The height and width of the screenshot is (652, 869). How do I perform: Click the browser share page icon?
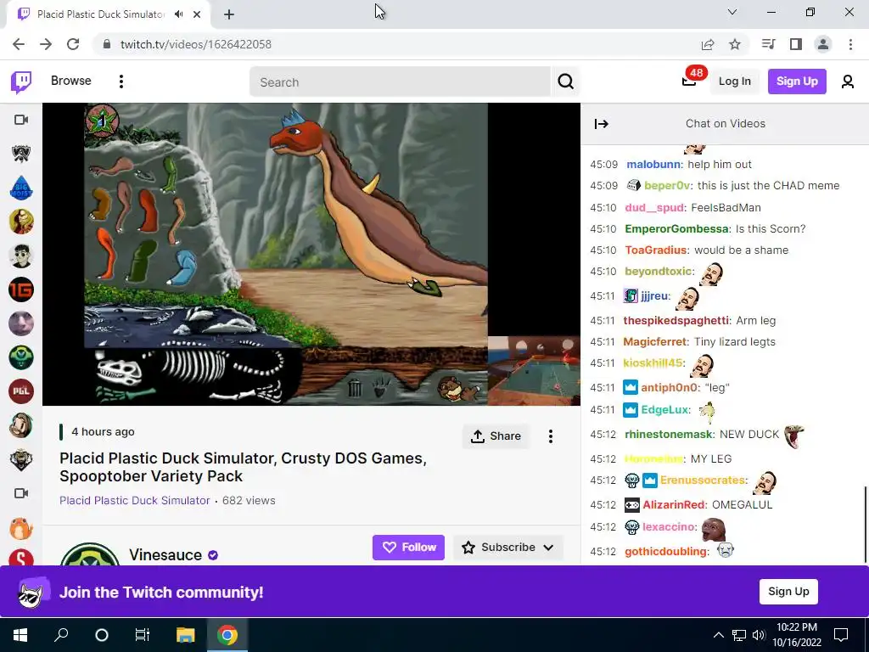[708, 44]
